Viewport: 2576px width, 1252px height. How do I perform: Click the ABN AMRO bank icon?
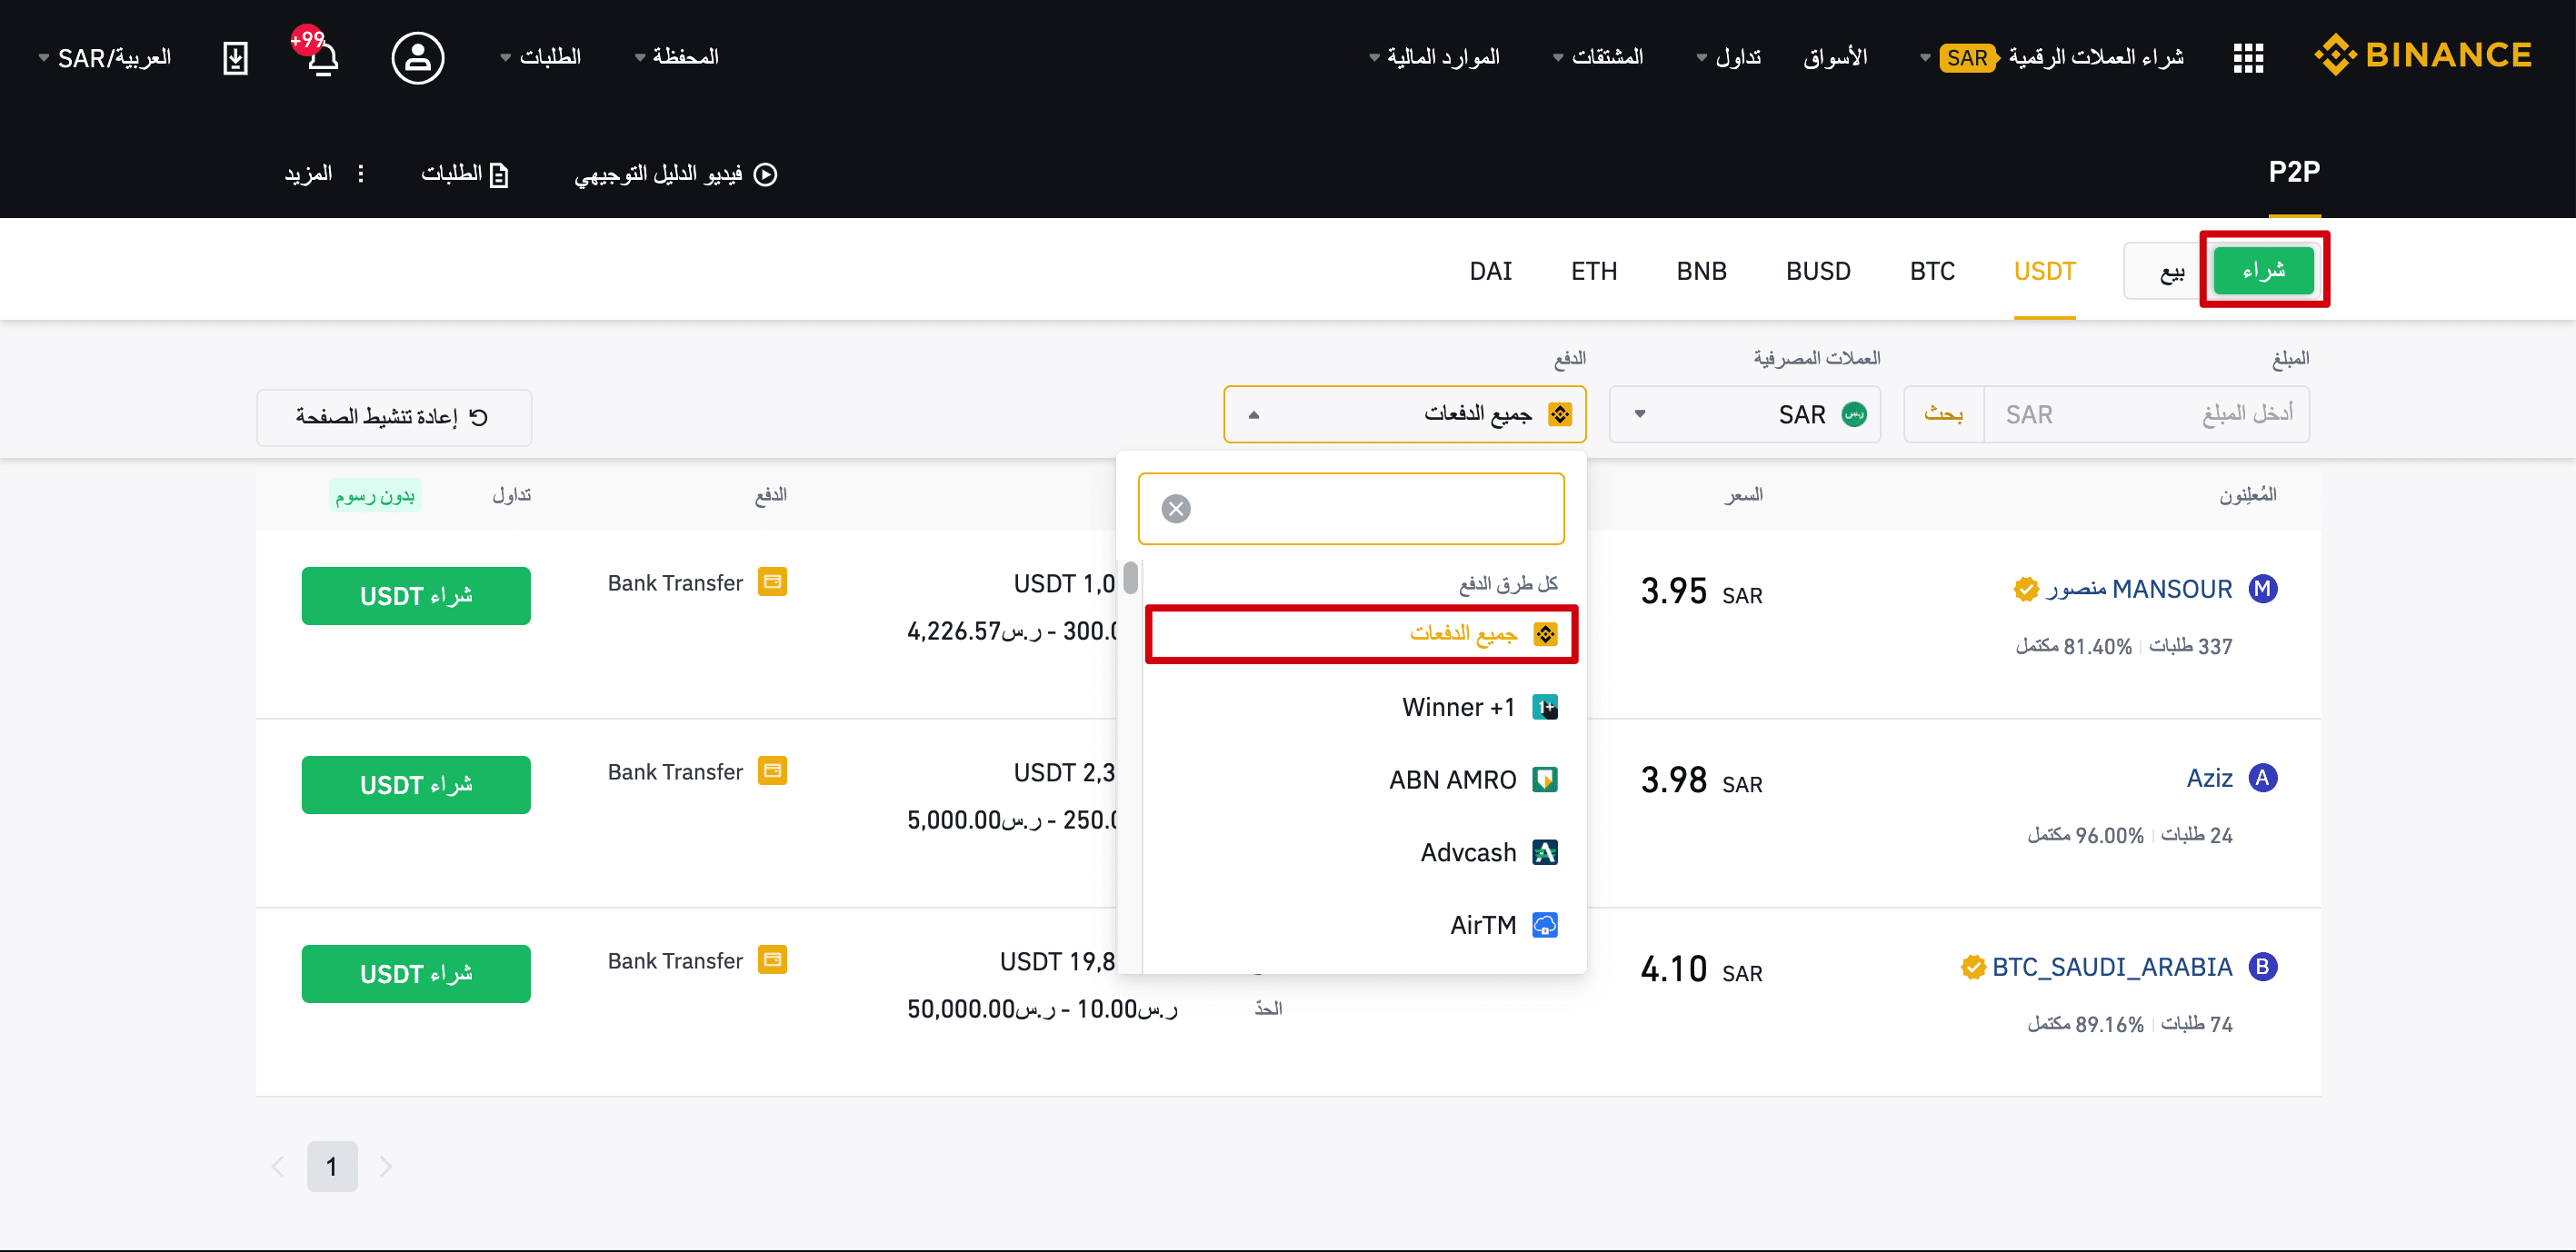click(1545, 780)
